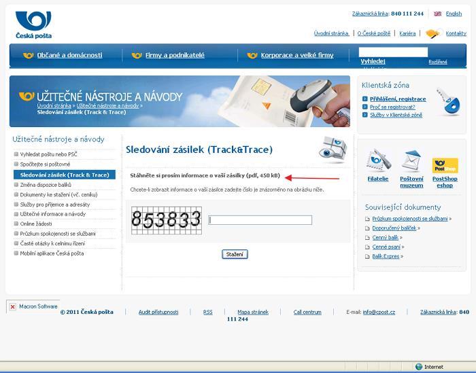The width and height of the screenshot is (476, 373).
Task: Click the captcha code input field
Action: (x=260, y=220)
